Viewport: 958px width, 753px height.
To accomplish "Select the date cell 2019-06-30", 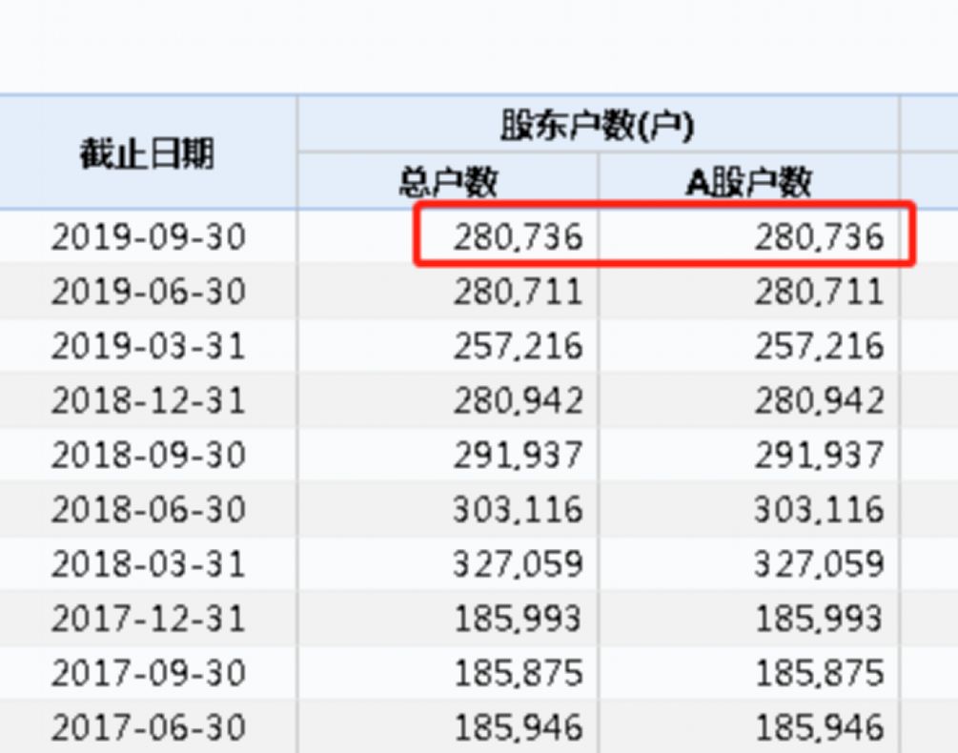I will point(149,292).
